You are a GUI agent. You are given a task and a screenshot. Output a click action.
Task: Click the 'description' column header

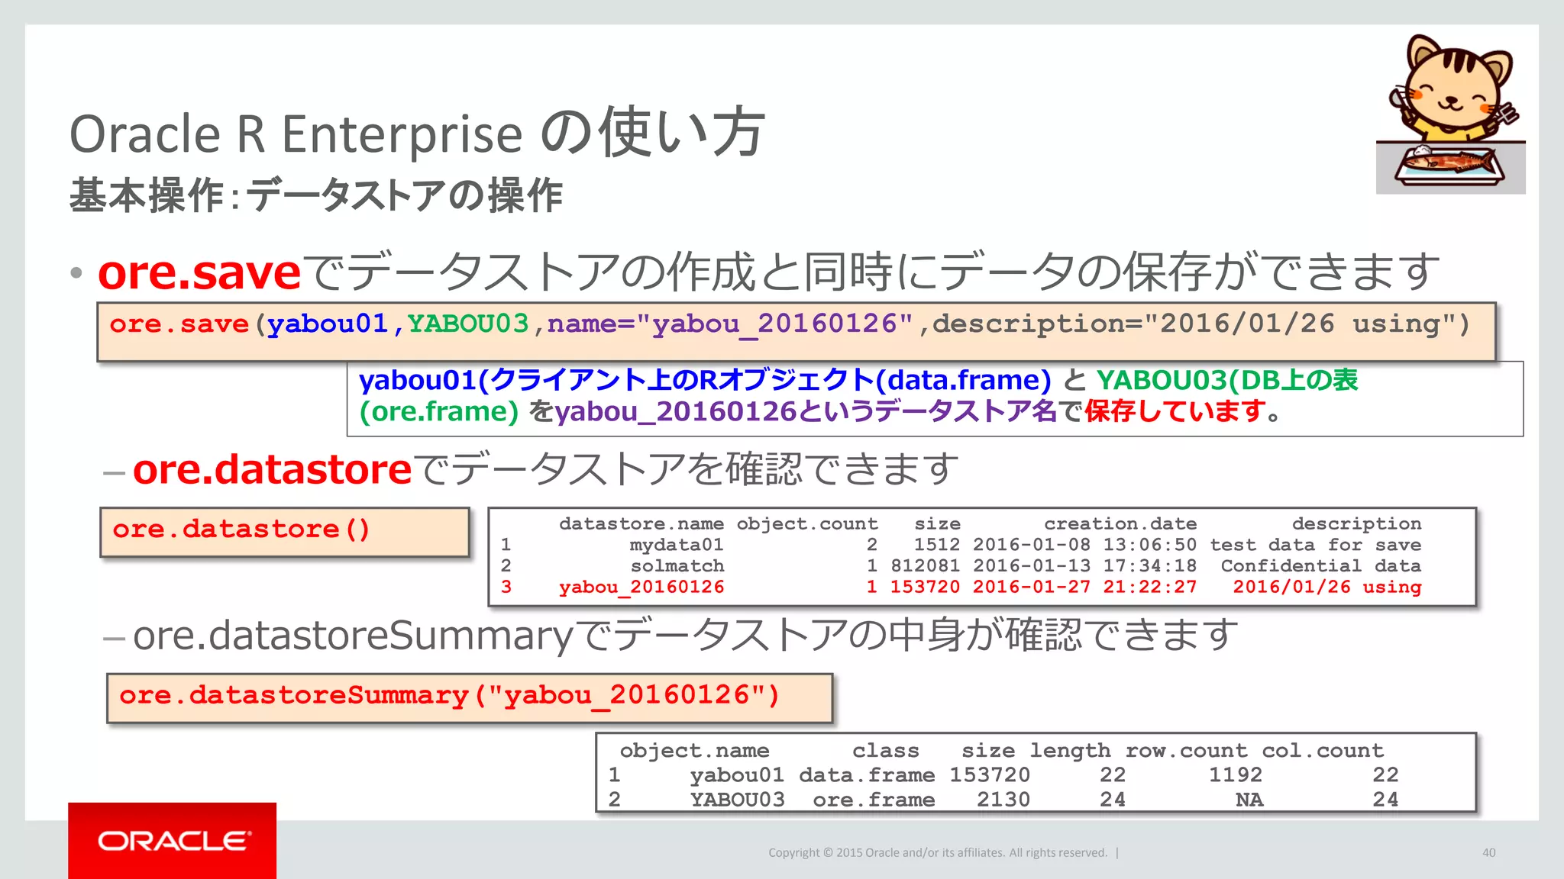click(1356, 524)
